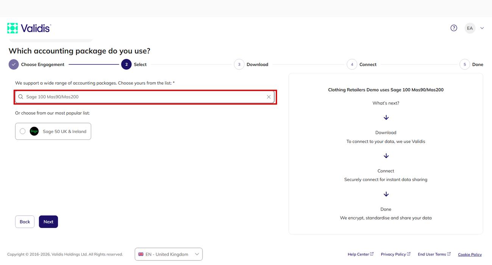Open the help question mark icon
The width and height of the screenshot is (492, 265).
[454, 28]
